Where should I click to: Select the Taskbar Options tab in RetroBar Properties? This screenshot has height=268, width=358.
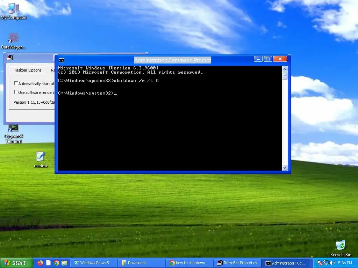point(28,70)
